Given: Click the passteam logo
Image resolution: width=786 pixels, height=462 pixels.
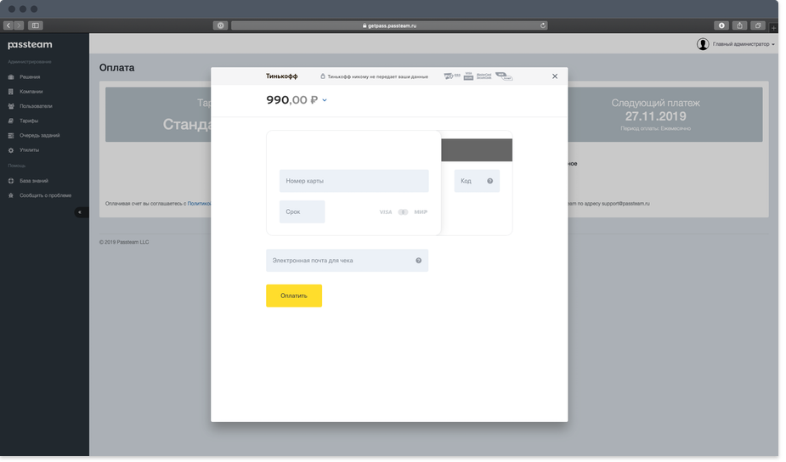Looking at the screenshot, I should point(30,45).
